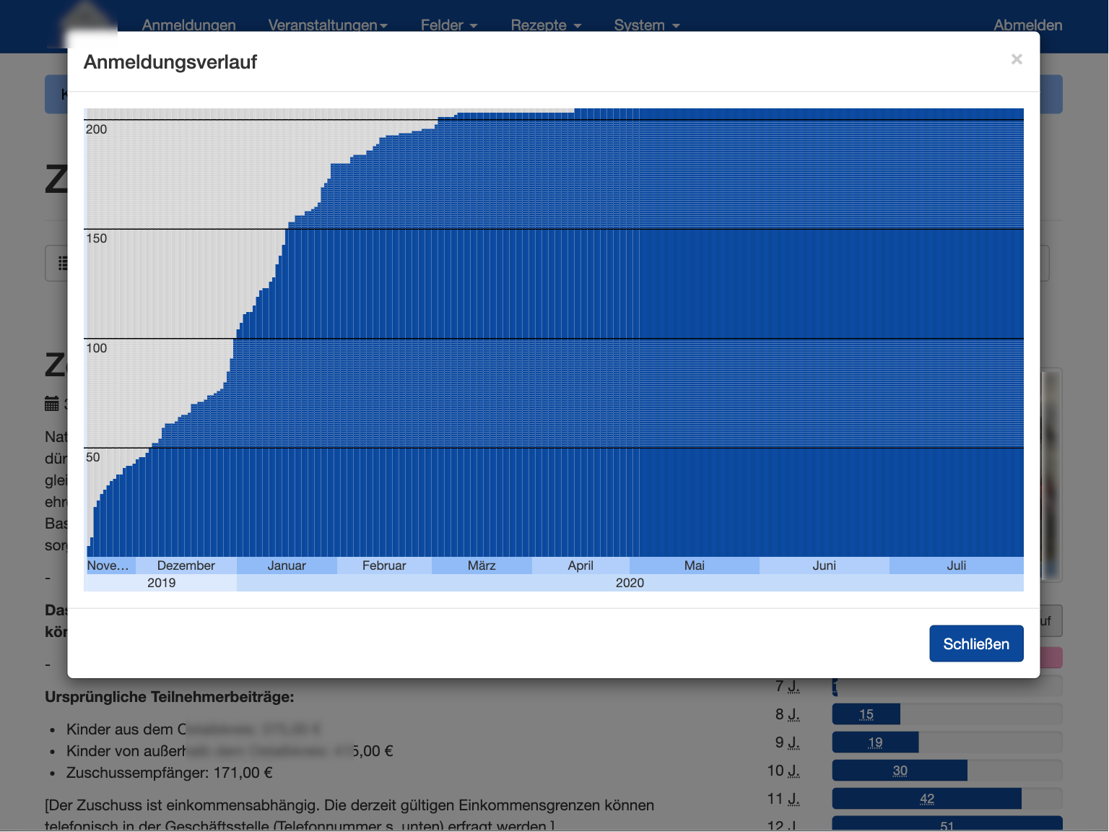Select the truncated Nove… month label
The image size is (1109, 832).
pos(109,565)
